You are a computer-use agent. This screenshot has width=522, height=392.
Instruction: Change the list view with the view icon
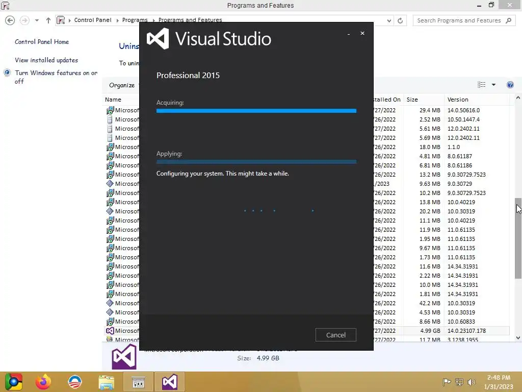click(x=481, y=85)
